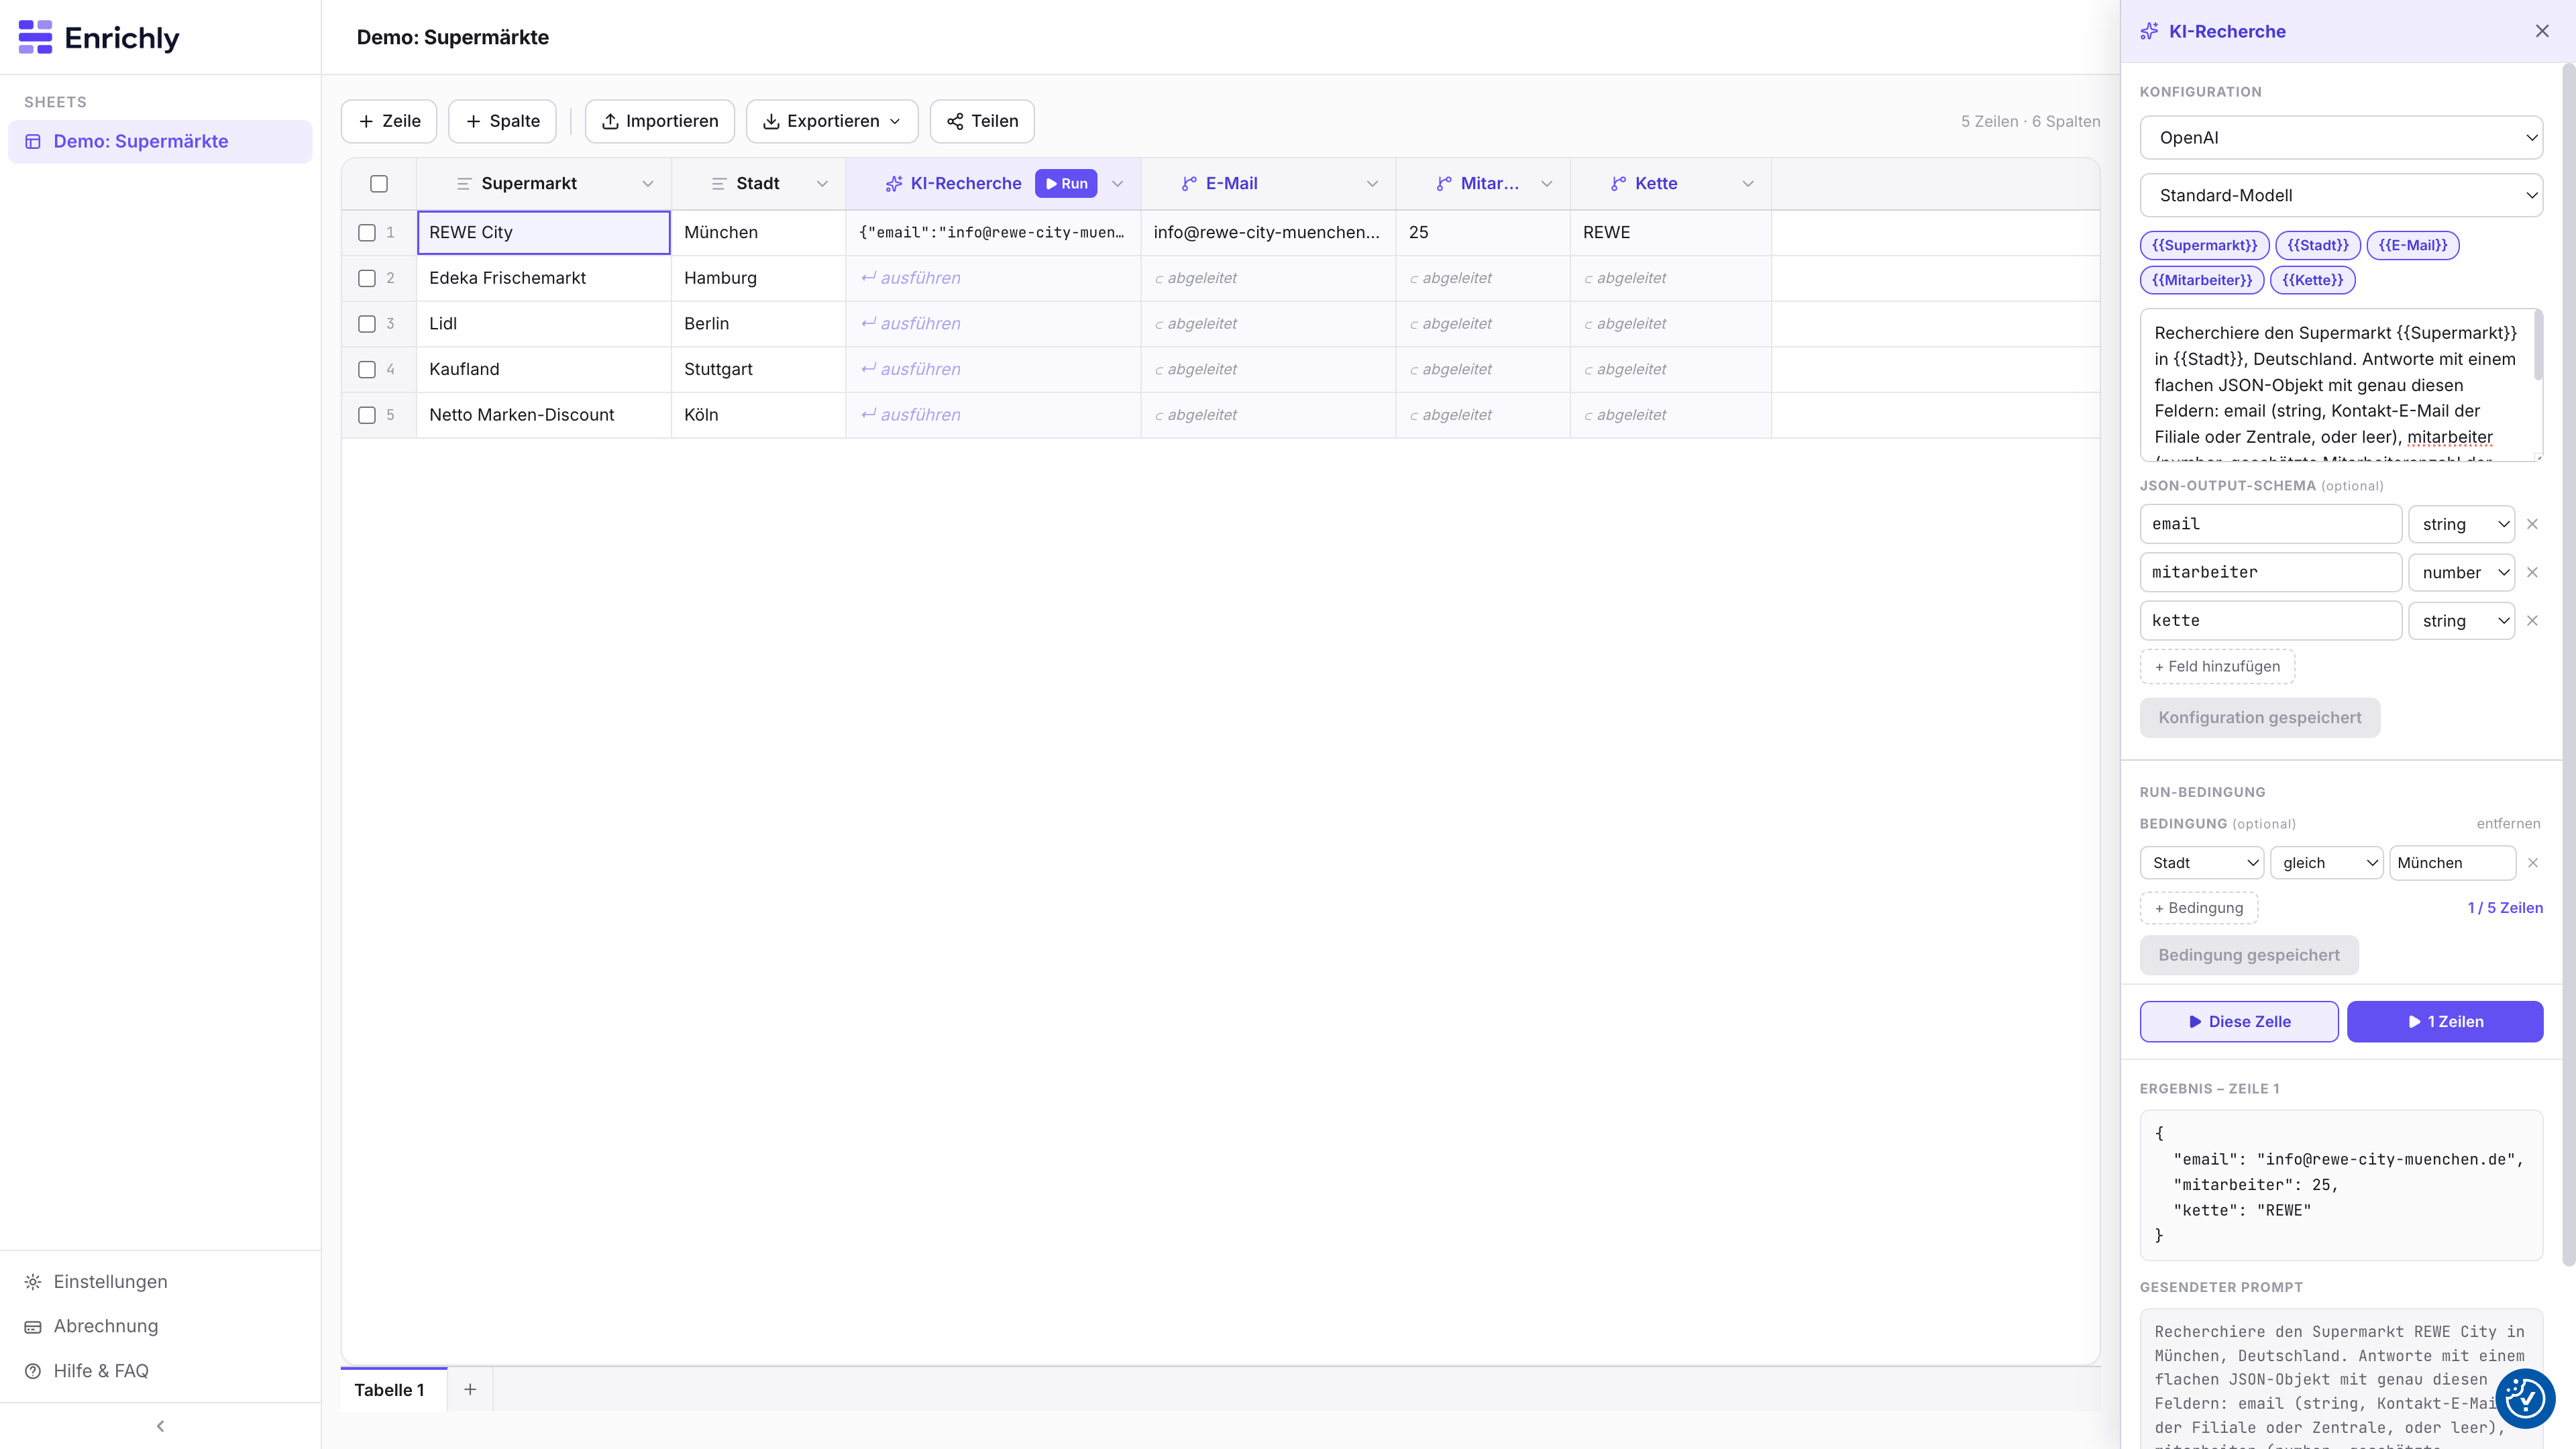2576x1449 pixels.
Task: Click + Bedingung to add condition
Action: (x=2198, y=908)
